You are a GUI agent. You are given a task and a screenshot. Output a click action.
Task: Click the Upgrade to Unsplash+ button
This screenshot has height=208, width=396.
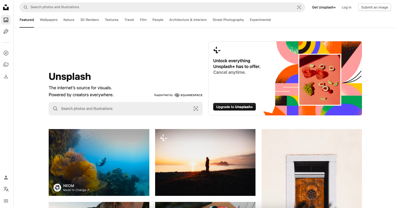(x=234, y=107)
